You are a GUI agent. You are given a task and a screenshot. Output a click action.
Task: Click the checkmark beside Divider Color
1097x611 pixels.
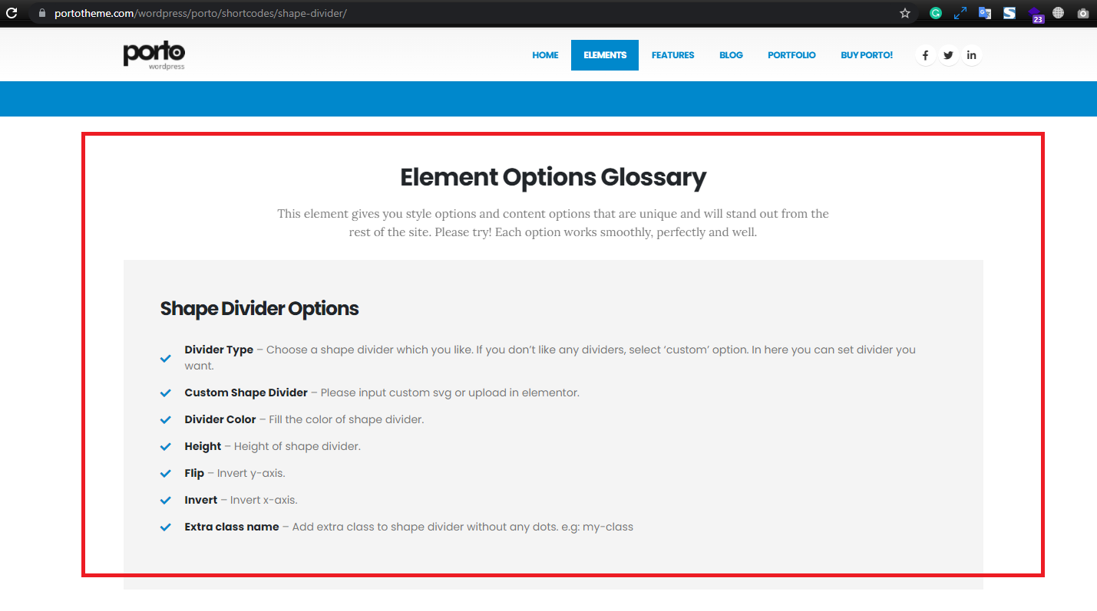pos(165,420)
